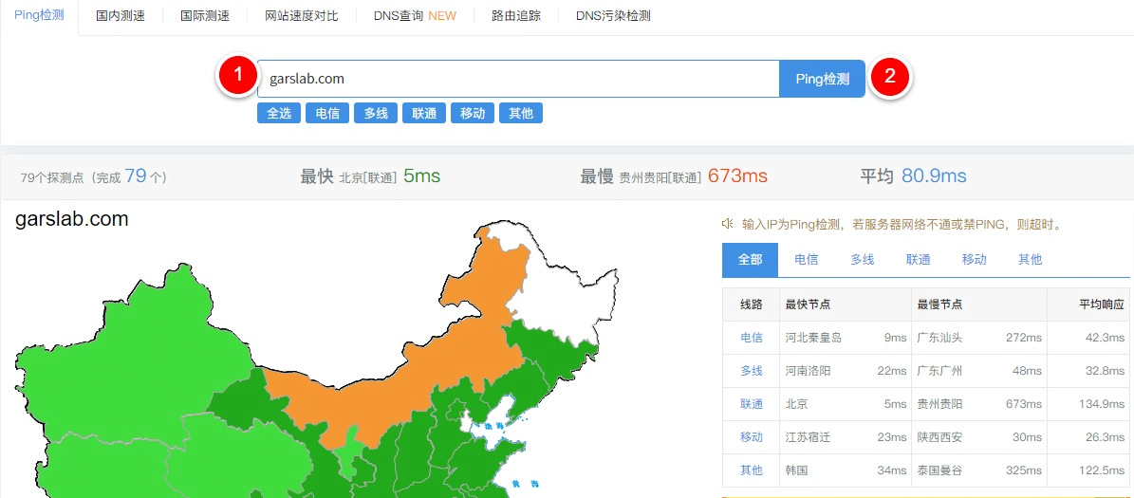
Task: Open DNS查询 tab
Action: coord(415,15)
